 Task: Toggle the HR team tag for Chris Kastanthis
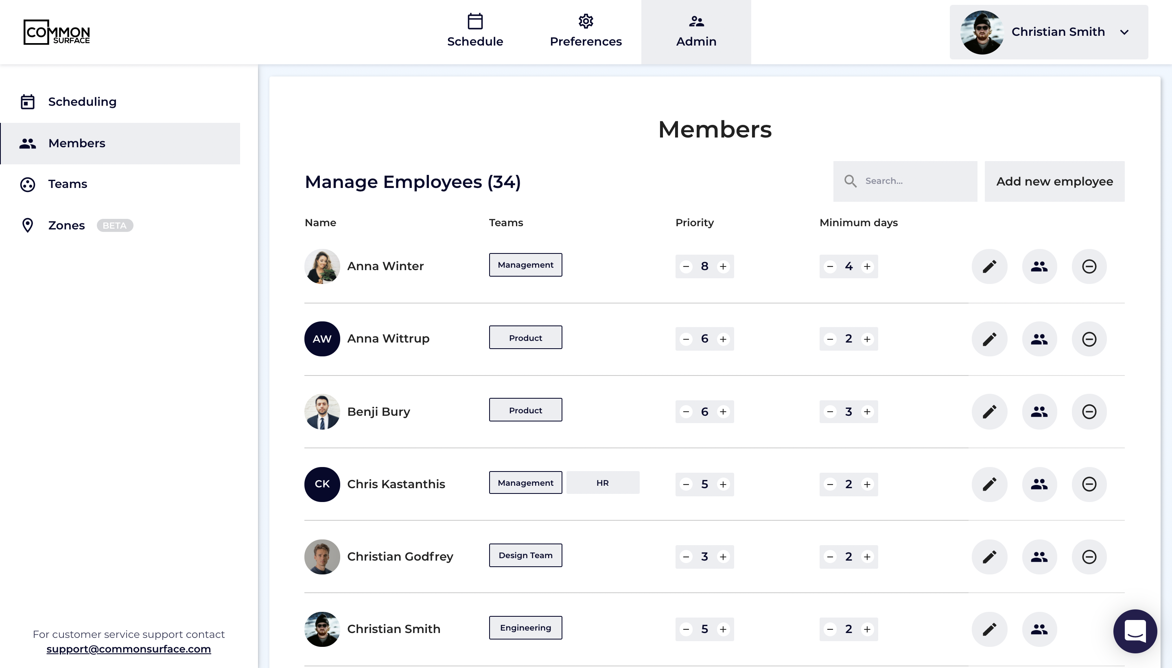click(x=603, y=482)
